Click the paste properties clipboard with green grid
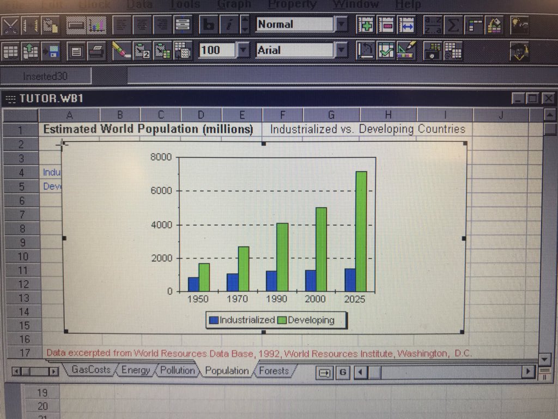Screen dimensions: 558x419 (162, 51)
